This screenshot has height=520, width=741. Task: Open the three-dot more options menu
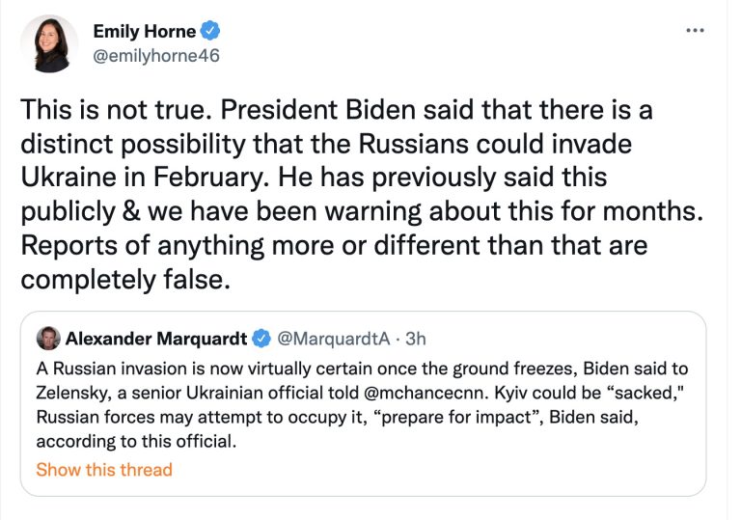pos(695,30)
